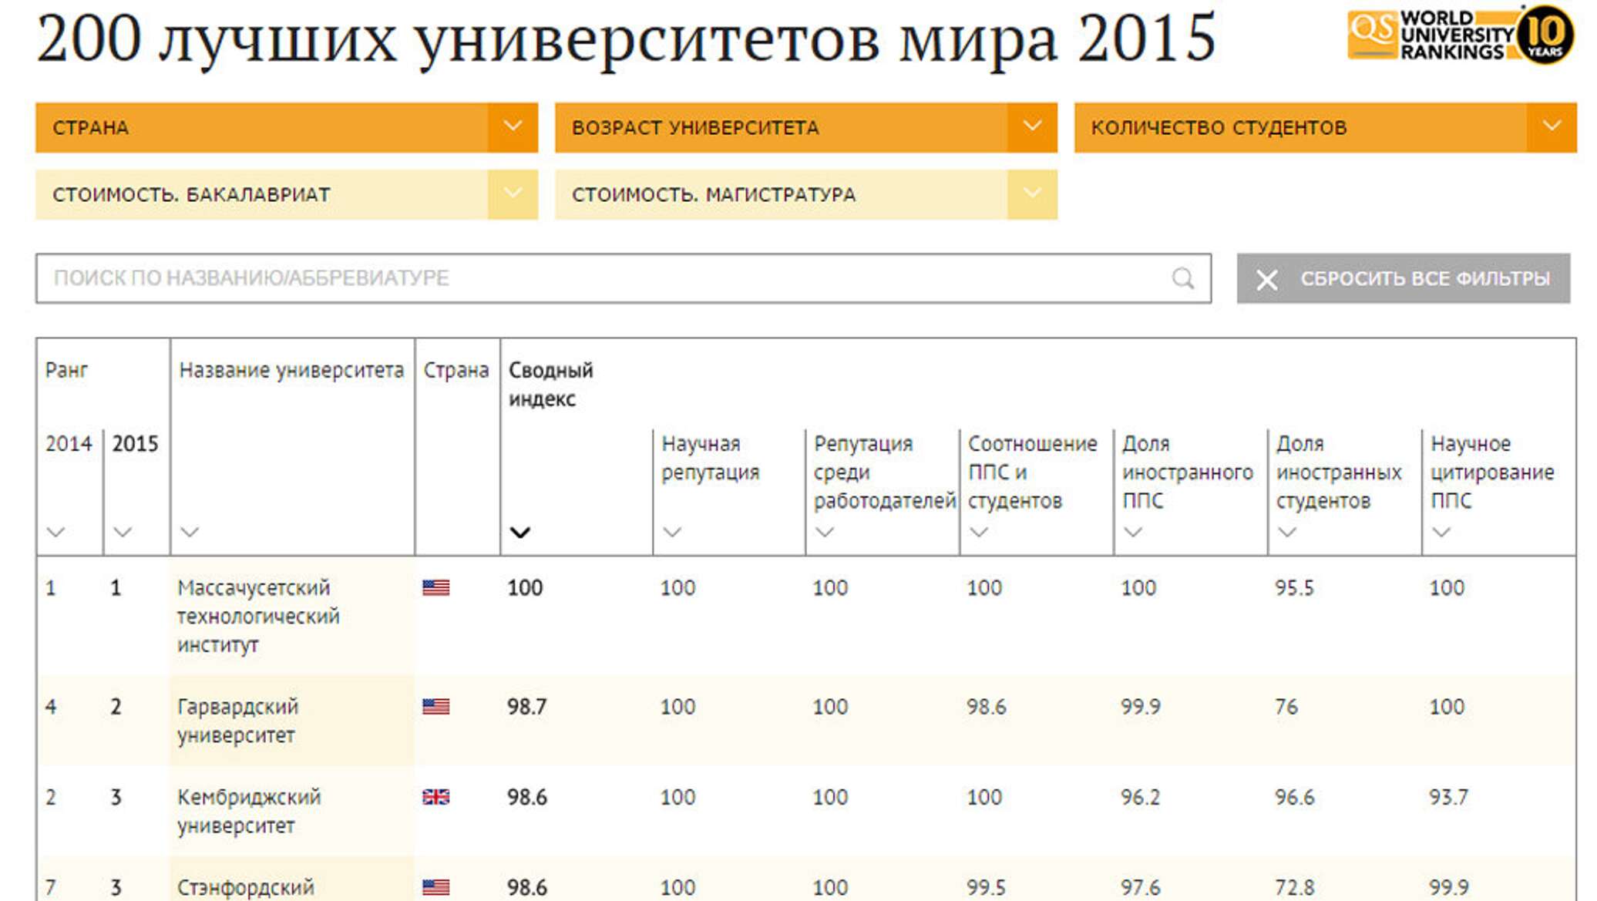Click the X icon on the reset filters button

pyautogui.click(x=1266, y=279)
